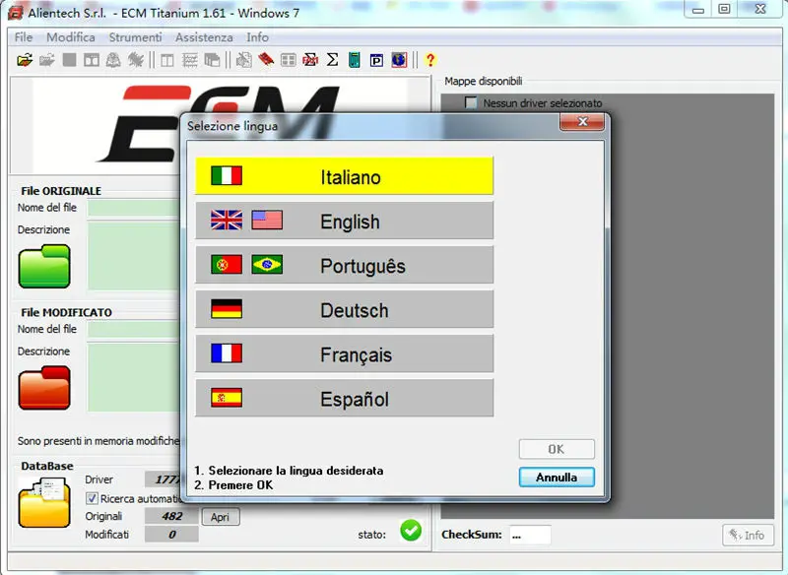Click the Apri button next to Originali
The image size is (788, 575).
coord(221,517)
